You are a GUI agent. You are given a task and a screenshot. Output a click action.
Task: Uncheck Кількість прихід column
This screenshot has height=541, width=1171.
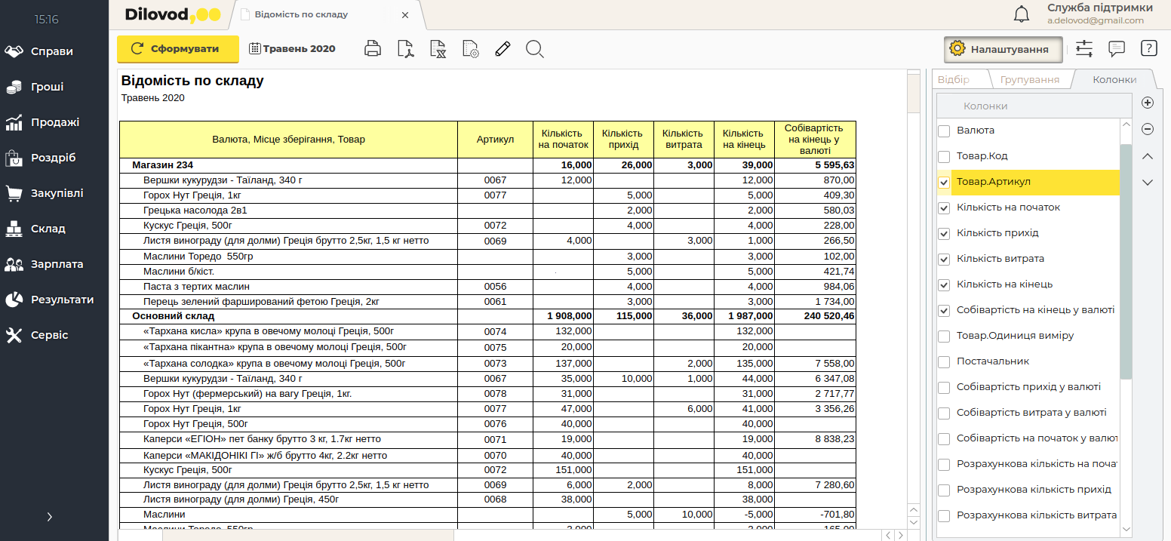944,234
